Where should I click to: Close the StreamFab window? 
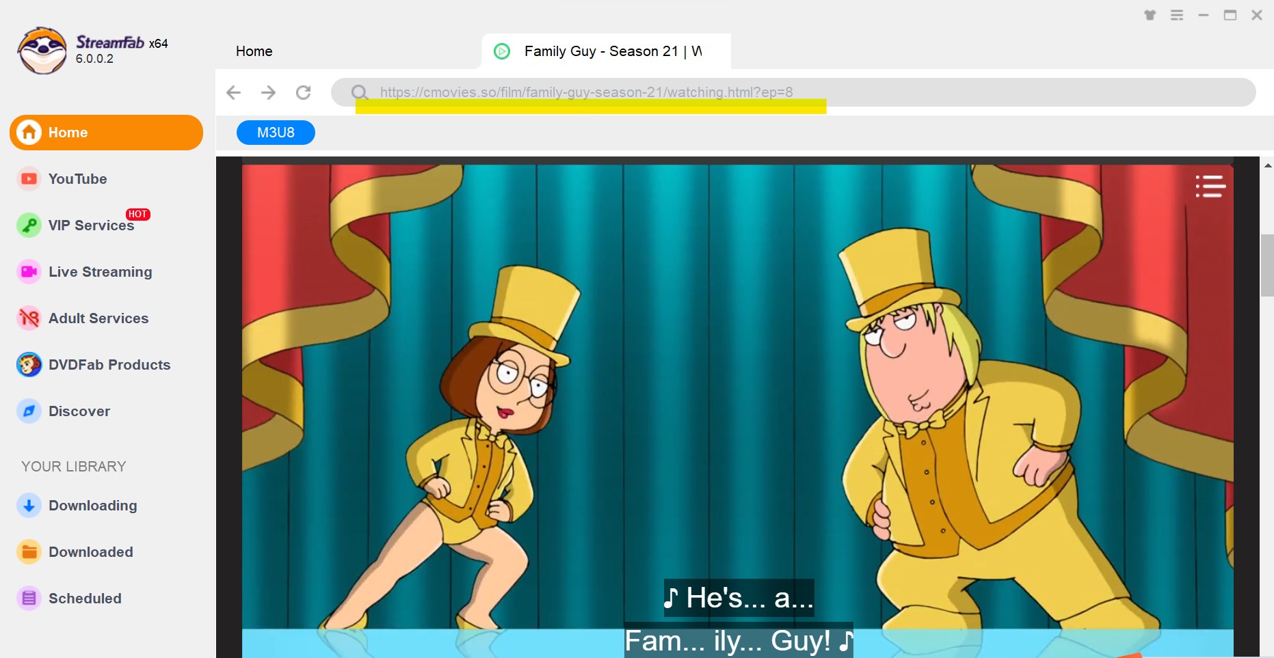click(x=1257, y=15)
